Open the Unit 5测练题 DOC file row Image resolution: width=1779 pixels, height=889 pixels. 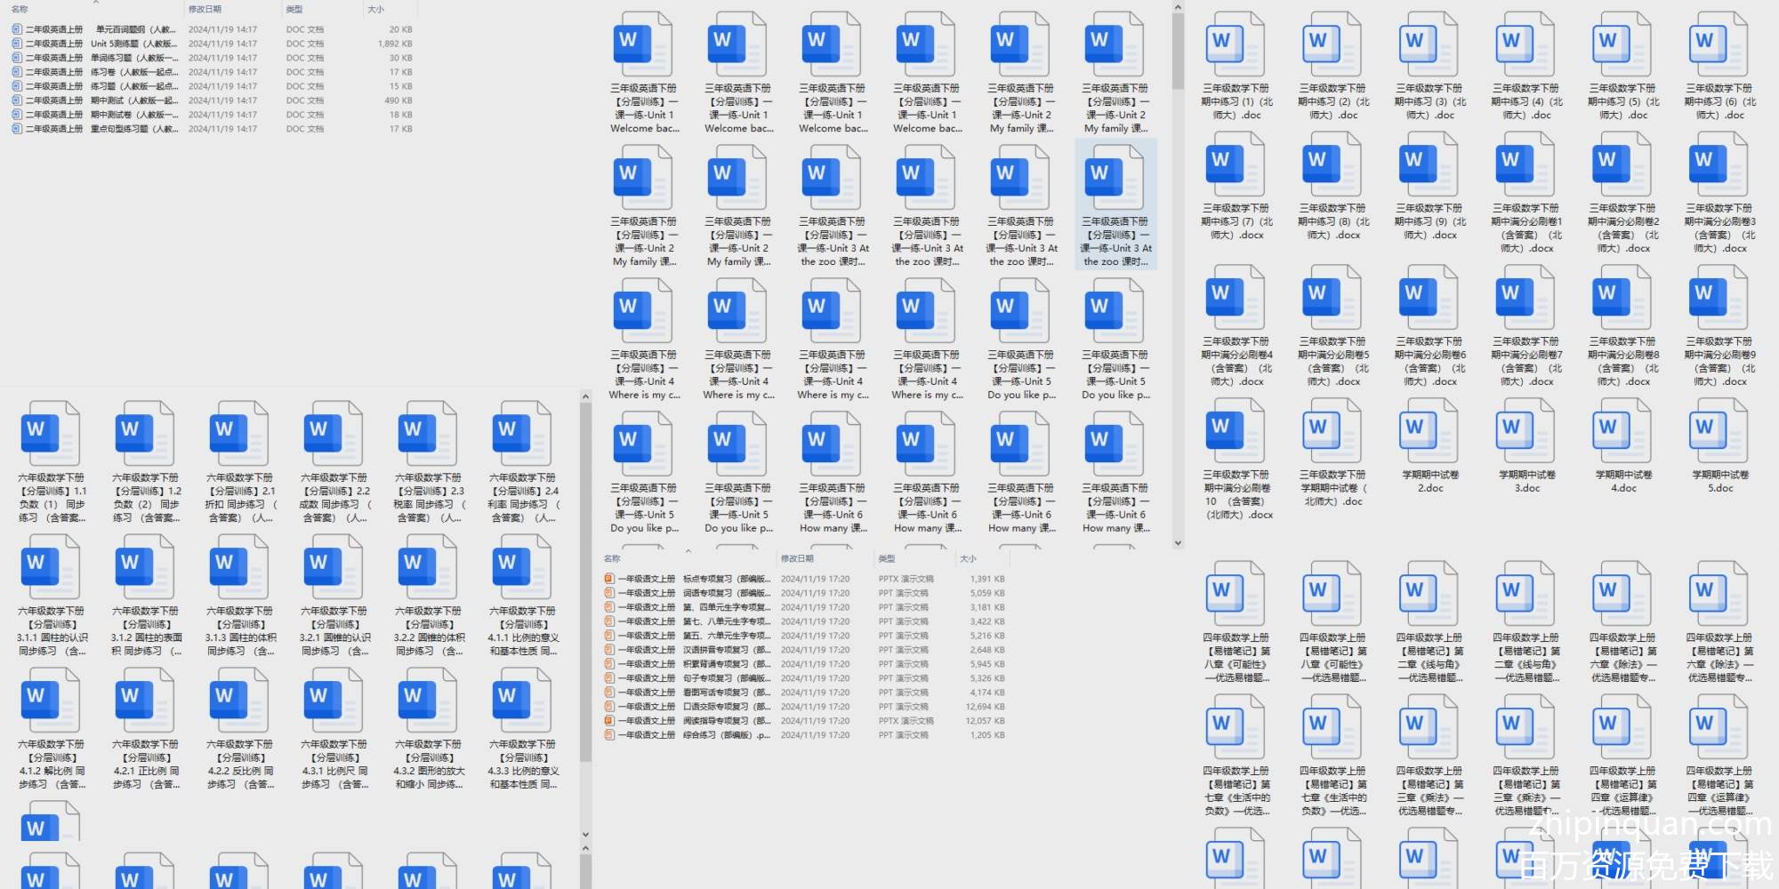coord(98,44)
